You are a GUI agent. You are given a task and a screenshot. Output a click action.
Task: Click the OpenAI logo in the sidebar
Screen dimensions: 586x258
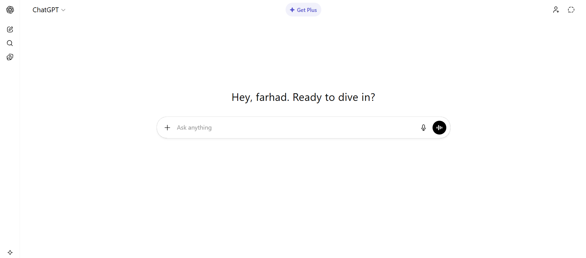(10, 10)
